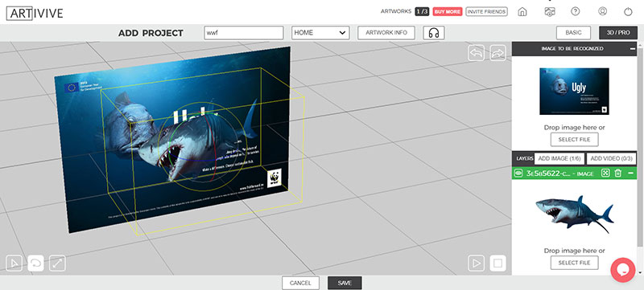This screenshot has width=644, height=290.
Task: Open the HOME category dropdown
Action: tap(320, 33)
